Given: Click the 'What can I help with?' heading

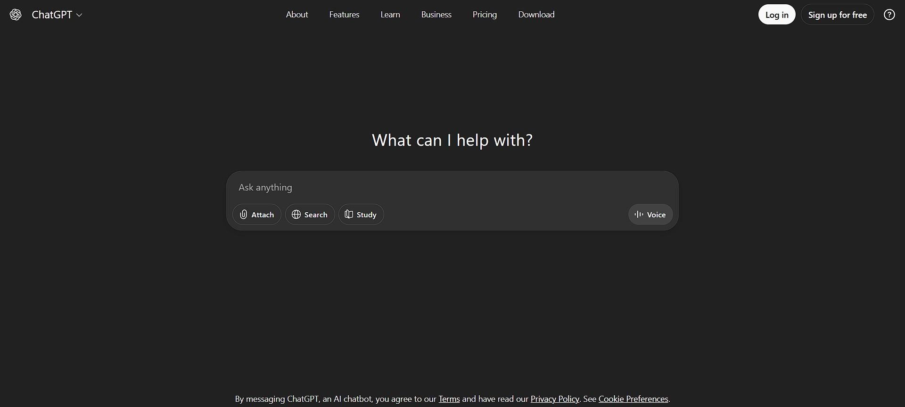Looking at the screenshot, I should (x=452, y=140).
